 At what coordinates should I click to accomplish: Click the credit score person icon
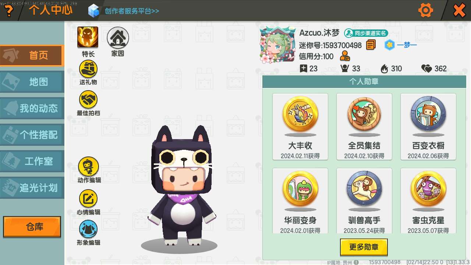tap(345, 56)
